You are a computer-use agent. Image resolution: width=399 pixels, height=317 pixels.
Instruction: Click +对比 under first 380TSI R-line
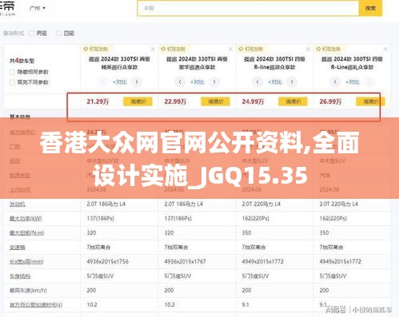tap(275, 82)
